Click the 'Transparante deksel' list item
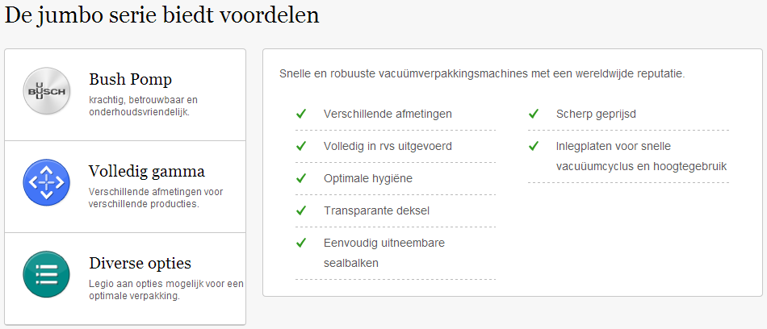Screen dimensions: 767x329 (396, 210)
